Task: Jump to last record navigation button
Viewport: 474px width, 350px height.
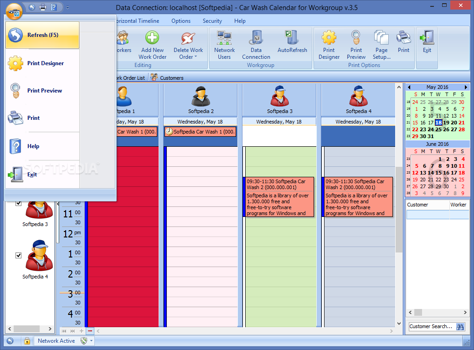Action: (x=72, y=331)
